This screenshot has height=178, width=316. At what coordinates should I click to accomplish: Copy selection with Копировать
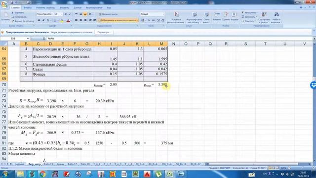pos(19,17)
